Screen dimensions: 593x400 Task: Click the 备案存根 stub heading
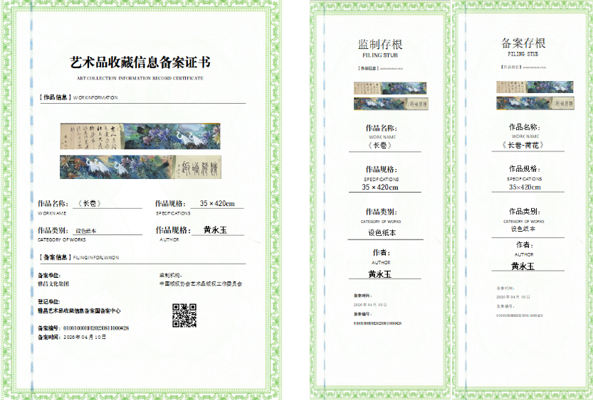[523, 43]
